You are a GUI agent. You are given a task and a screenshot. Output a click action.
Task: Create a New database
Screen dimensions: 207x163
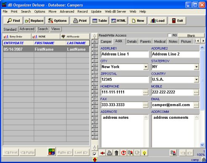(x=138, y=21)
